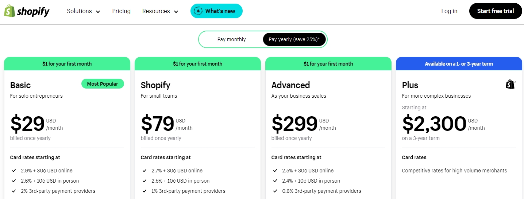The height and width of the screenshot is (199, 524).
Task: Open the Pricing page link
Action: point(122,11)
